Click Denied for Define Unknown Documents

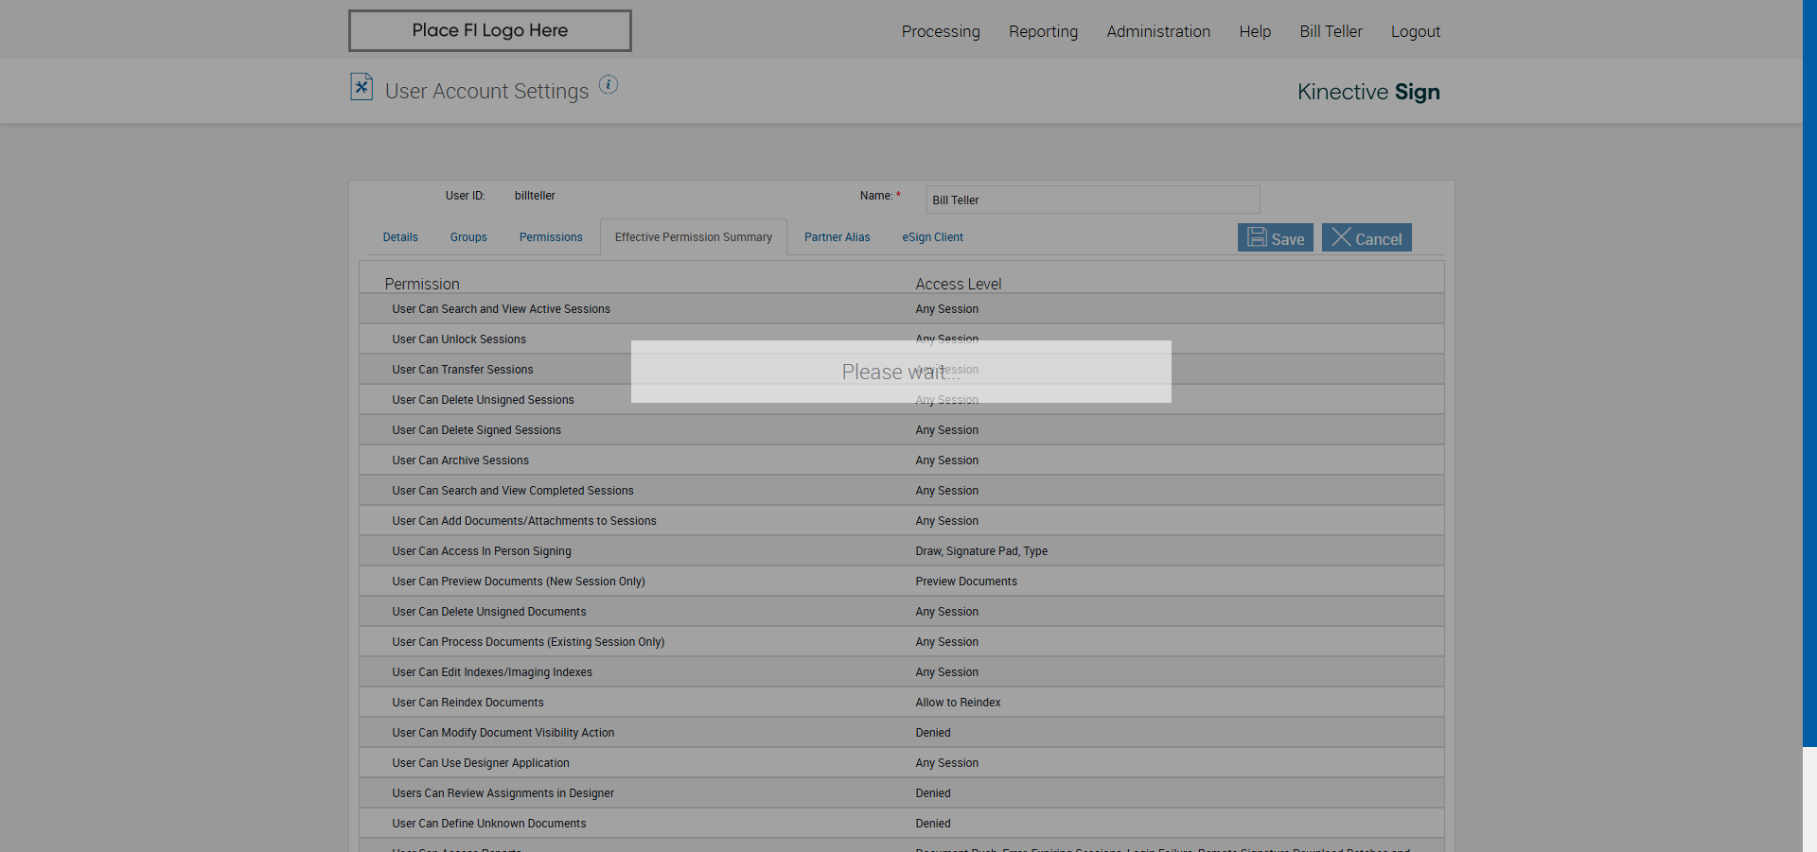click(933, 824)
